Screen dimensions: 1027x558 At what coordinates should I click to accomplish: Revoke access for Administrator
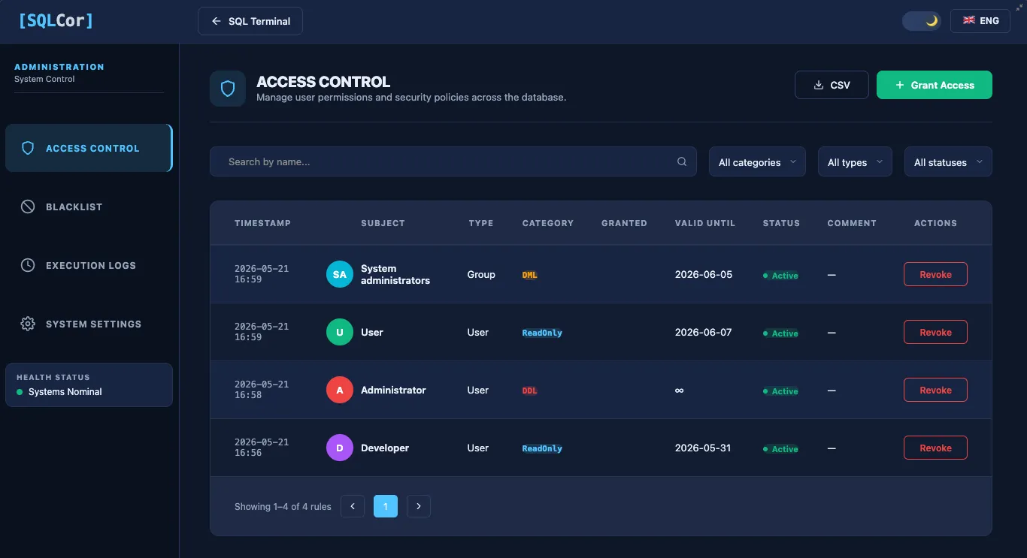click(935, 390)
